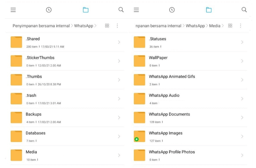
Task: Open hamburger menu in right Media screen
Action: click(x=136, y=10)
